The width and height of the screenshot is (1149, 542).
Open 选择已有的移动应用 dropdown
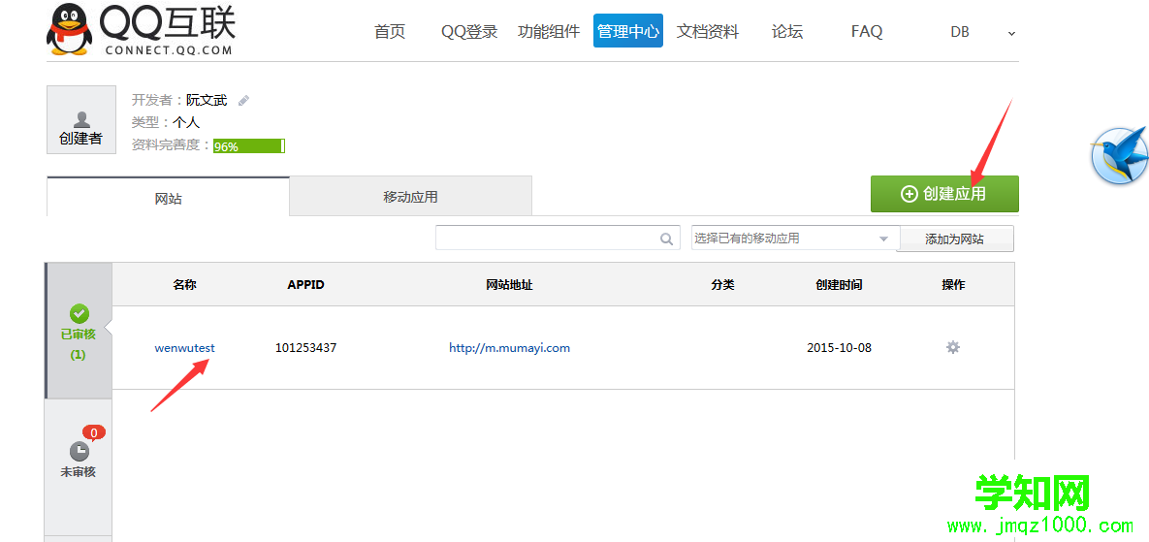pos(794,239)
